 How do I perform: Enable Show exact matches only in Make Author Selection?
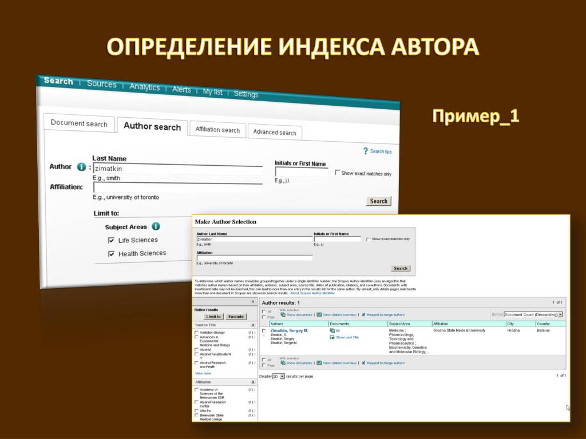(368, 240)
